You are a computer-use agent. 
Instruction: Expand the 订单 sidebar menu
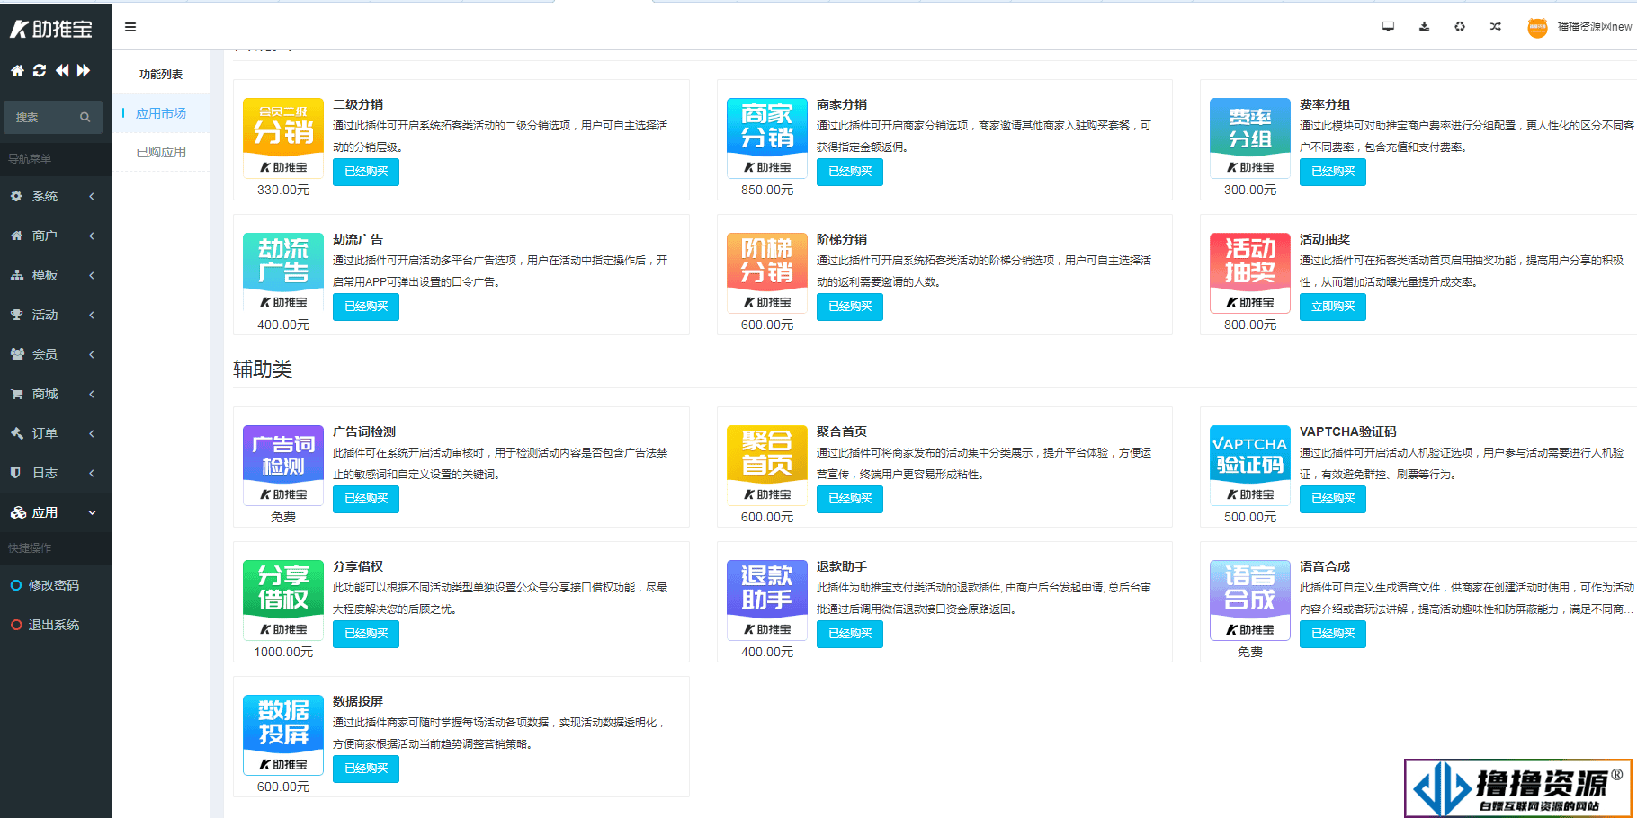(56, 433)
